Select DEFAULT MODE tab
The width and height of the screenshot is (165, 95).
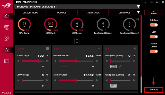point(30,13)
